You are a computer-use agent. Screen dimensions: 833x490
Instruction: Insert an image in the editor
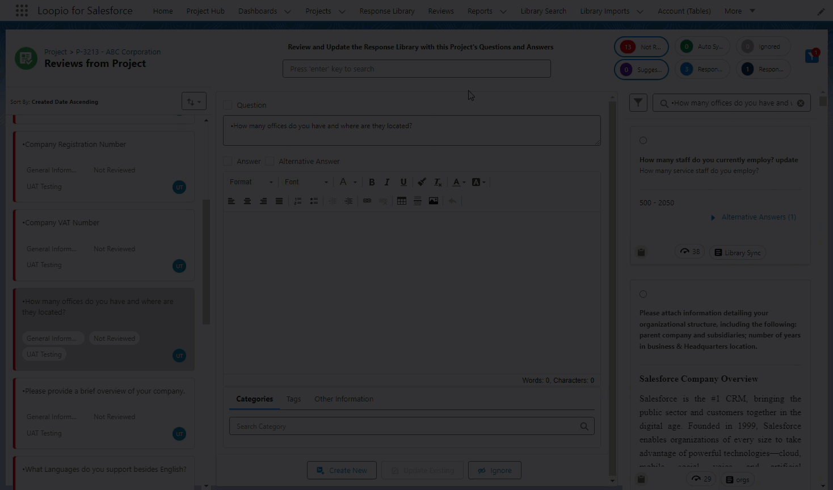pos(434,201)
